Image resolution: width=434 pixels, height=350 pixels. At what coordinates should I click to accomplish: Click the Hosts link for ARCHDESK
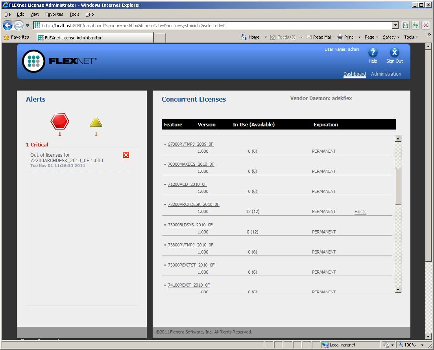tap(360, 212)
